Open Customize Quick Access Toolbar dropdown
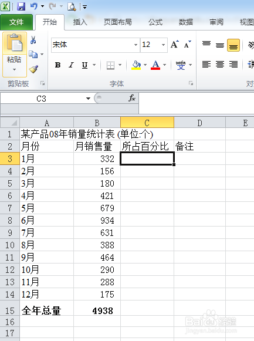The width and height of the screenshot is (254, 341). 84,7
